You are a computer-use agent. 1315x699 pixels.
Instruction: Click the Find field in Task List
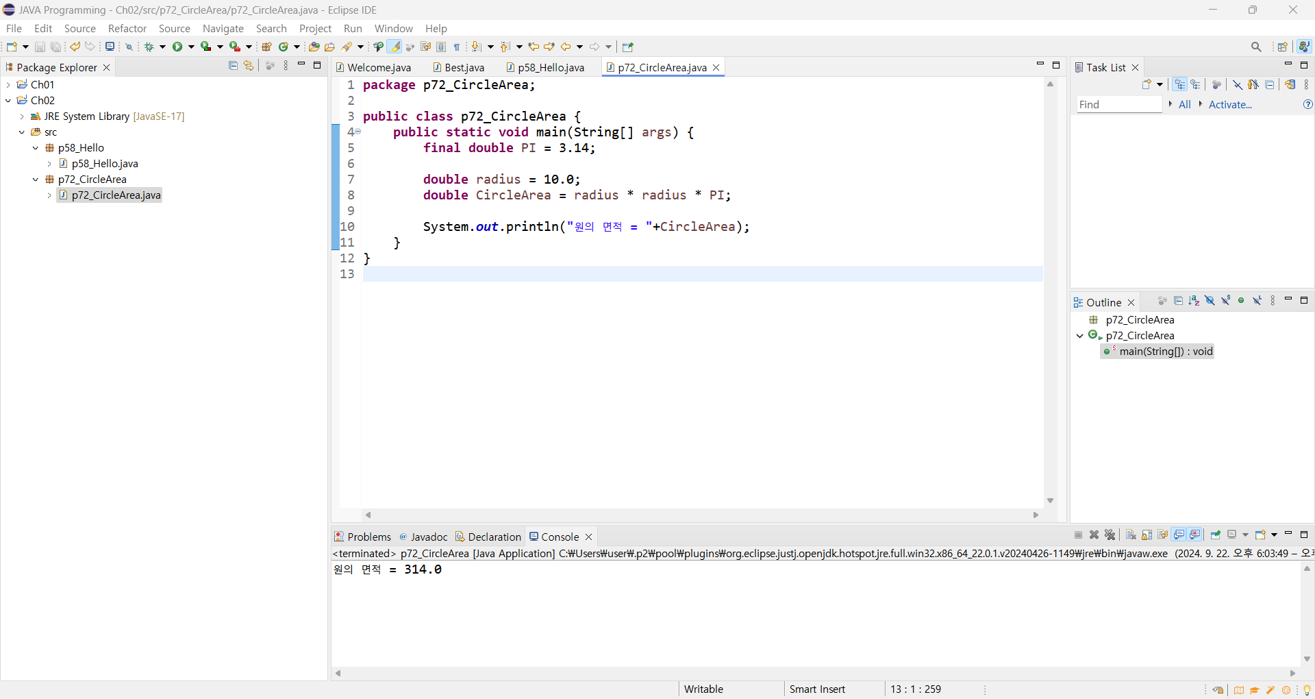pyautogui.click(x=1119, y=104)
